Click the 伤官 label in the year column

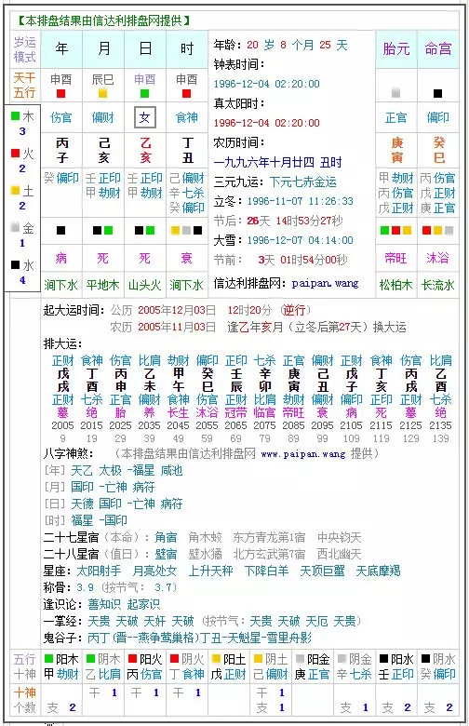click(61, 117)
